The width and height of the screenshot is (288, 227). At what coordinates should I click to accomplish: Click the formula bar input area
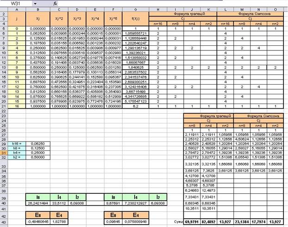point(140,4)
